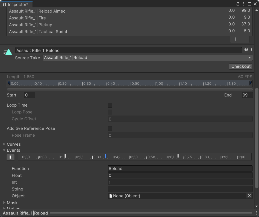The image size is (259, 217).
Task: Select the Inspector tab
Action: pyautogui.click(x=16, y=4)
